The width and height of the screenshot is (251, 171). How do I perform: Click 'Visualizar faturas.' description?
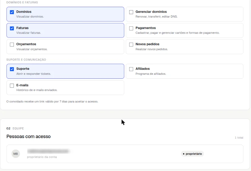click(x=29, y=33)
